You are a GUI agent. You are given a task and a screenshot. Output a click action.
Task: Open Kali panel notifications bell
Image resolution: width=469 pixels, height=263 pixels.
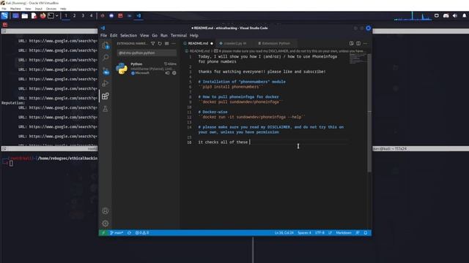pos(464,15)
